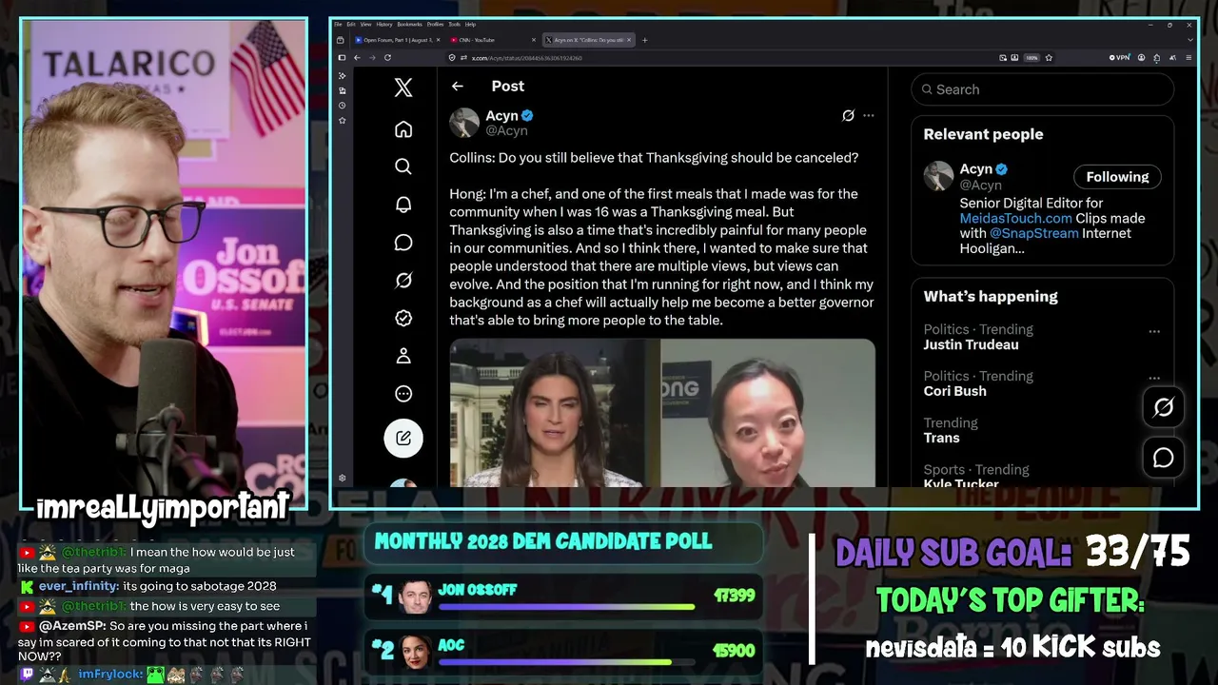Viewport: 1218px width, 685px height.
Task: Open the browser account icon
Action: [1140, 58]
